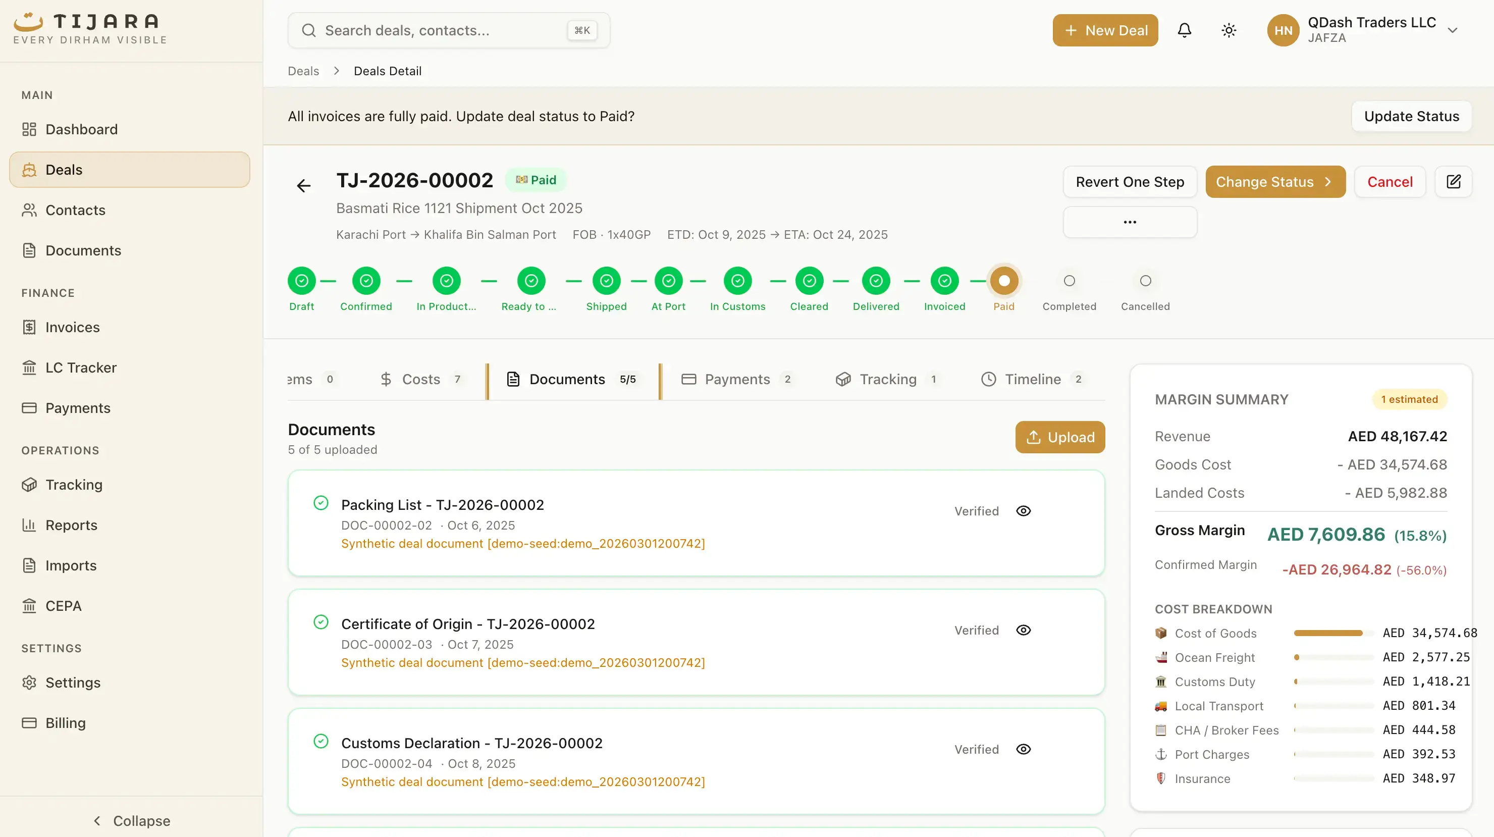Preview the Packing List document with eye icon

pos(1023,511)
